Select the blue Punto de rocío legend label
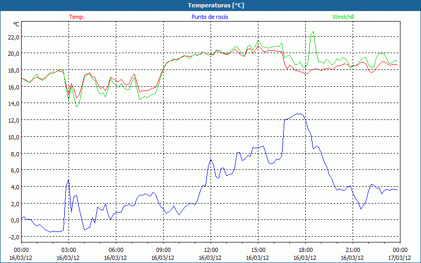 coord(209,17)
